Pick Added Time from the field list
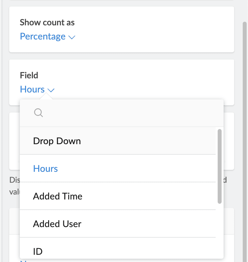The width and height of the screenshot is (248, 262). (58, 196)
